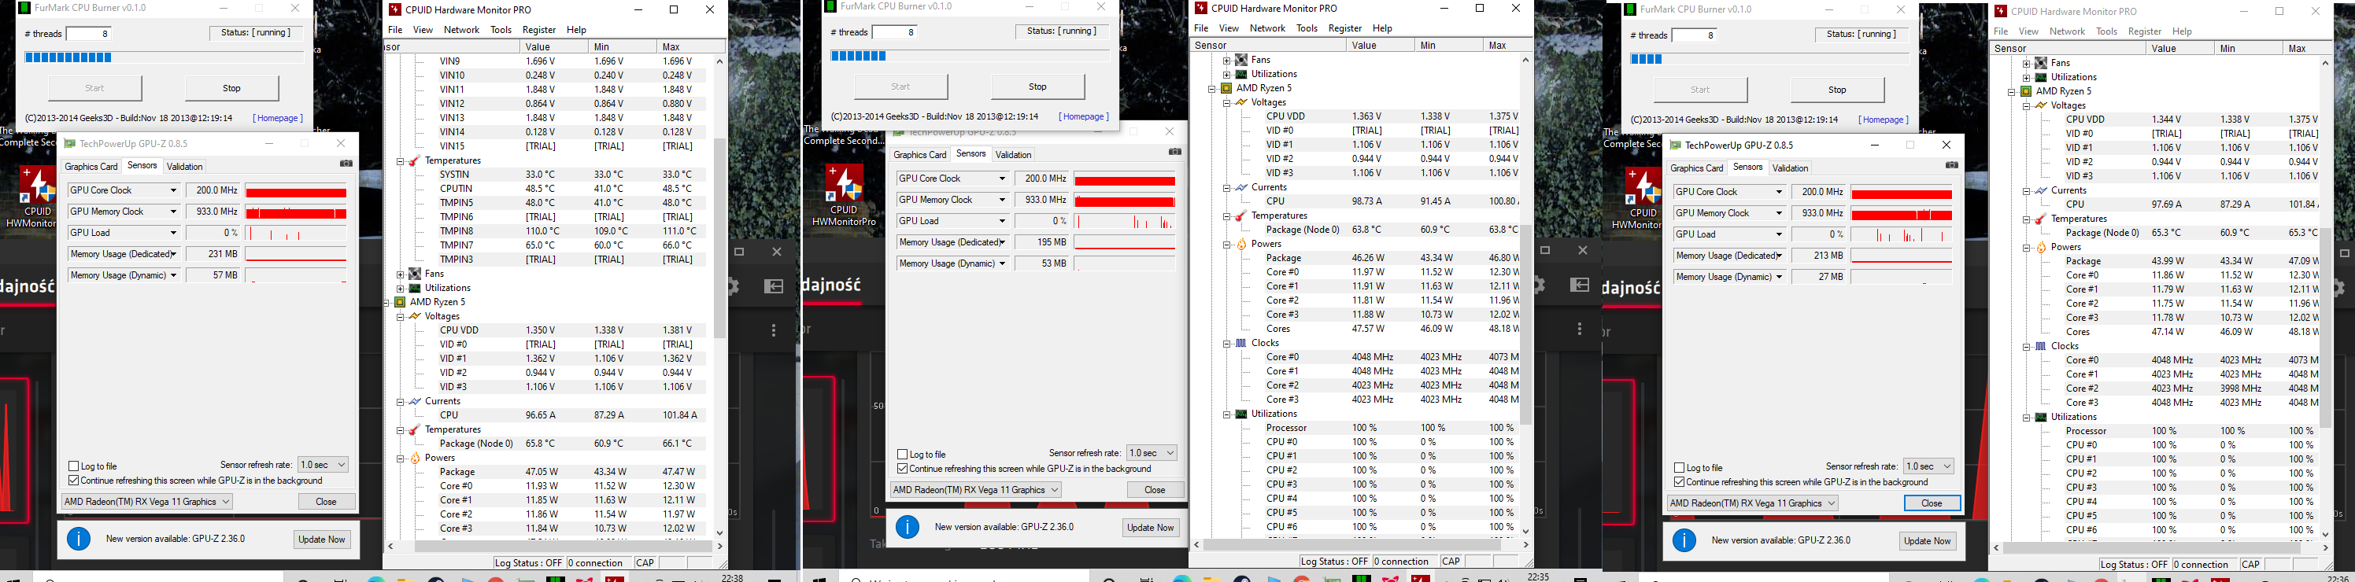Viewport: 2355px width, 582px height.
Task: Open Tools menu in HWMonitor listing VIN9
Action: 501,30
